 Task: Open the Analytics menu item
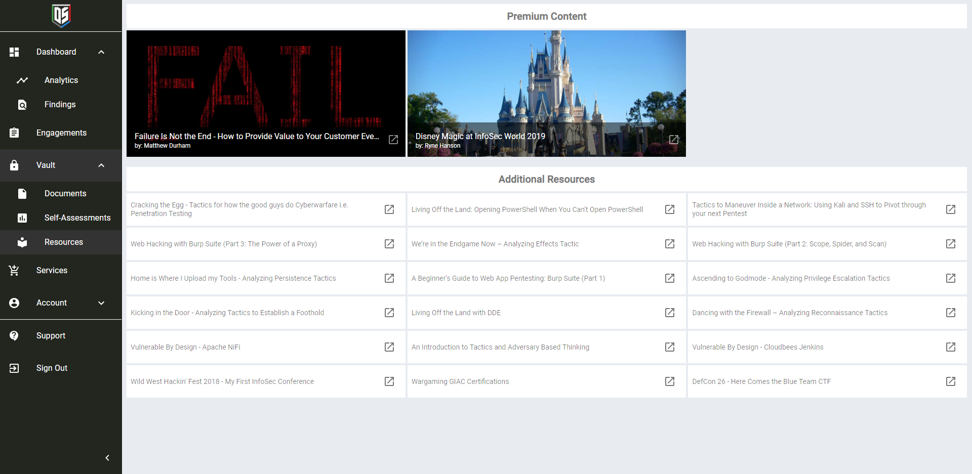tap(61, 80)
